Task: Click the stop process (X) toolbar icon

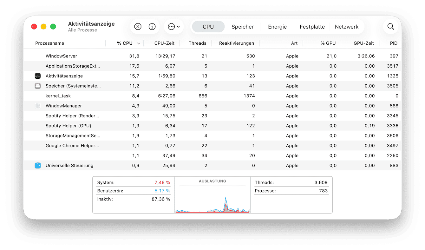Action: (138, 27)
